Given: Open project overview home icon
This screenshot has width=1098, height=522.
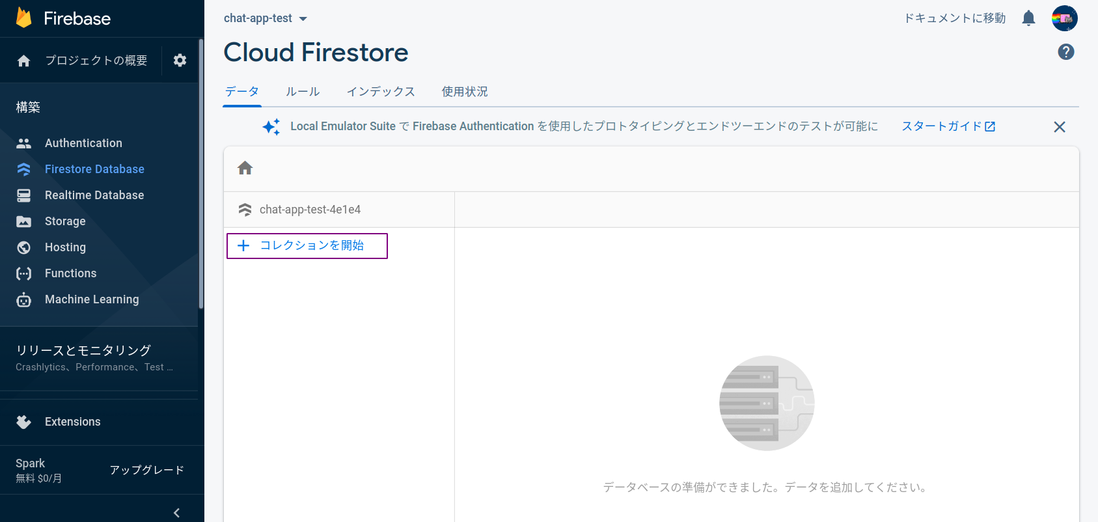Looking at the screenshot, I should click(24, 61).
